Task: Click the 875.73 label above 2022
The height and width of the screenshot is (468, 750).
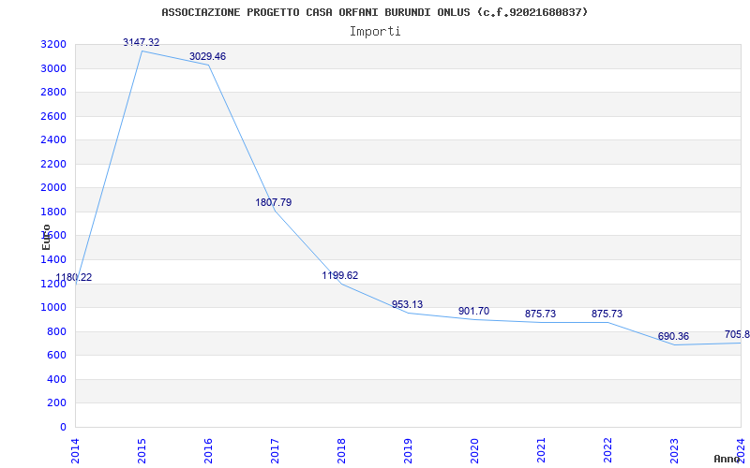Action: tap(607, 314)
